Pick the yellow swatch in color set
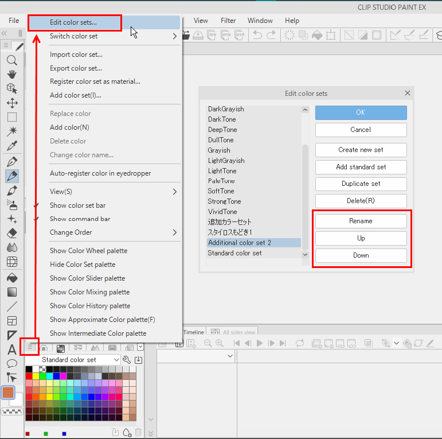Image resolution: width=442 pixels, height=439 pixels. (36, 376)
